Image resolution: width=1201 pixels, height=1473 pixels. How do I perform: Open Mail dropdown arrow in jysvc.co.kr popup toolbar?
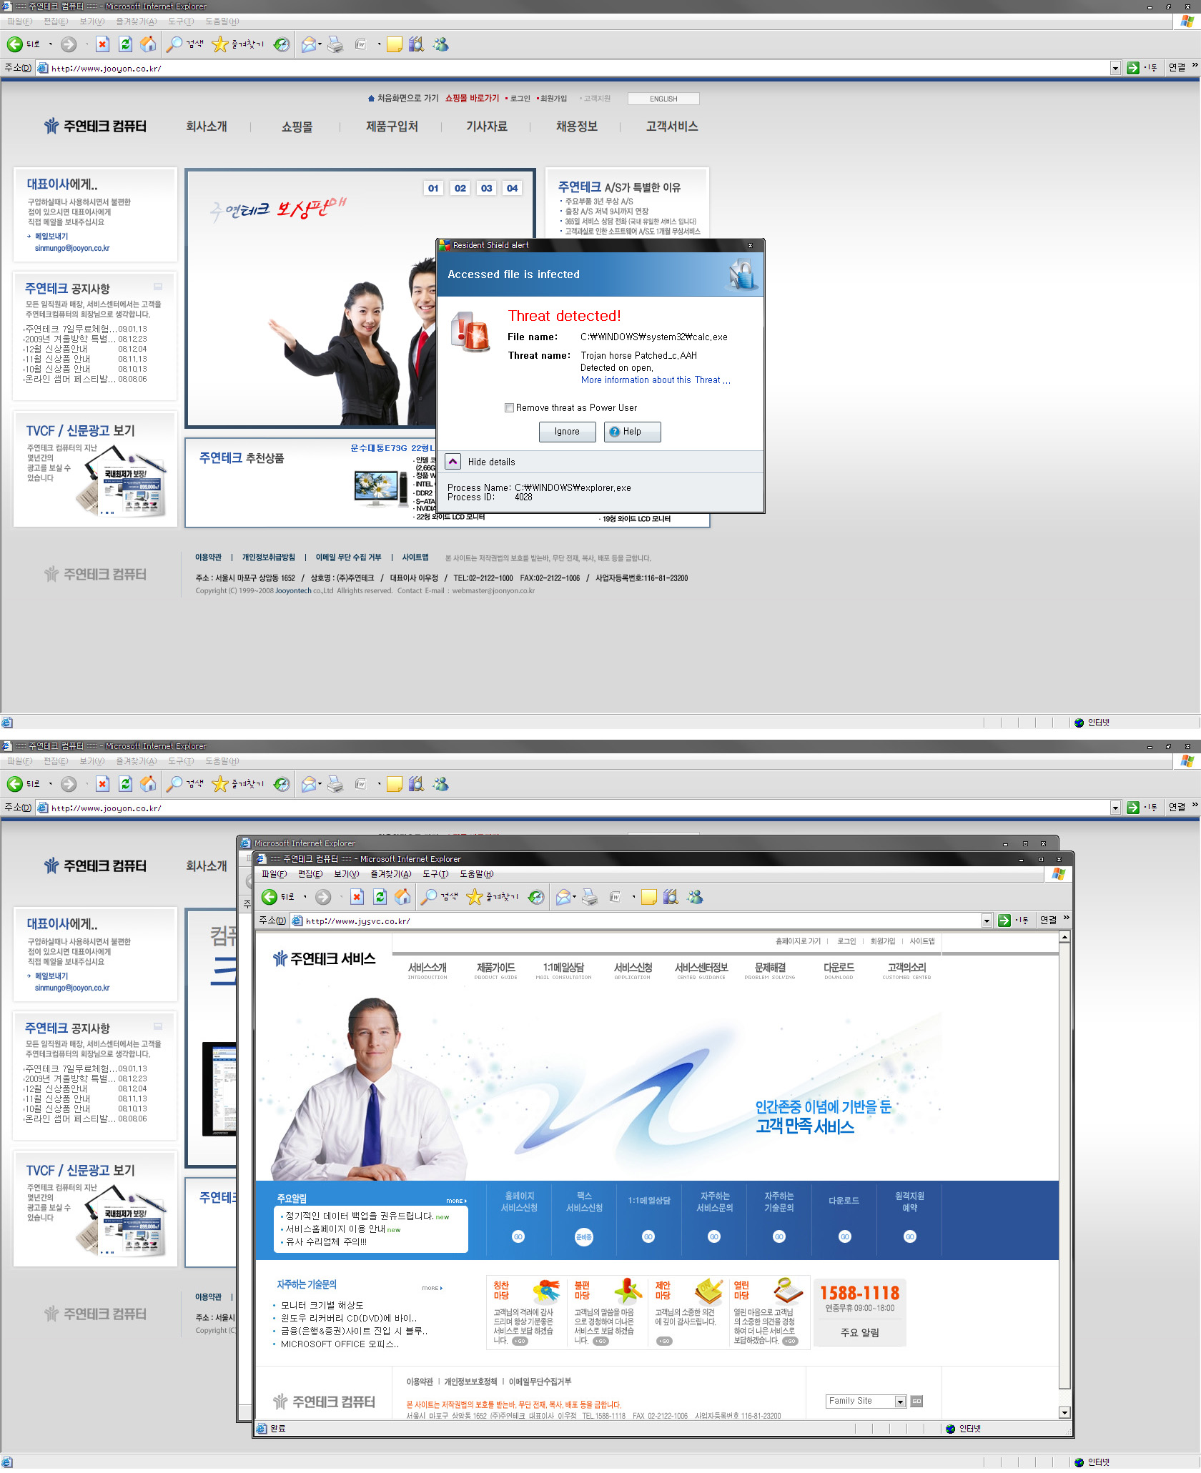(574, 897)
